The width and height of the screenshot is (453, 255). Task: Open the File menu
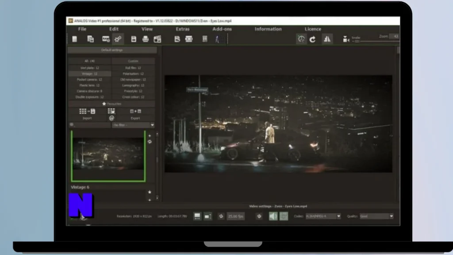tap(82, 29)
